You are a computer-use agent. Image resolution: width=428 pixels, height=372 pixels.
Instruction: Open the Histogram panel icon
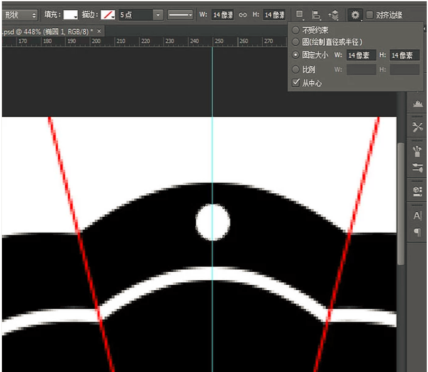tap(418, 104)
